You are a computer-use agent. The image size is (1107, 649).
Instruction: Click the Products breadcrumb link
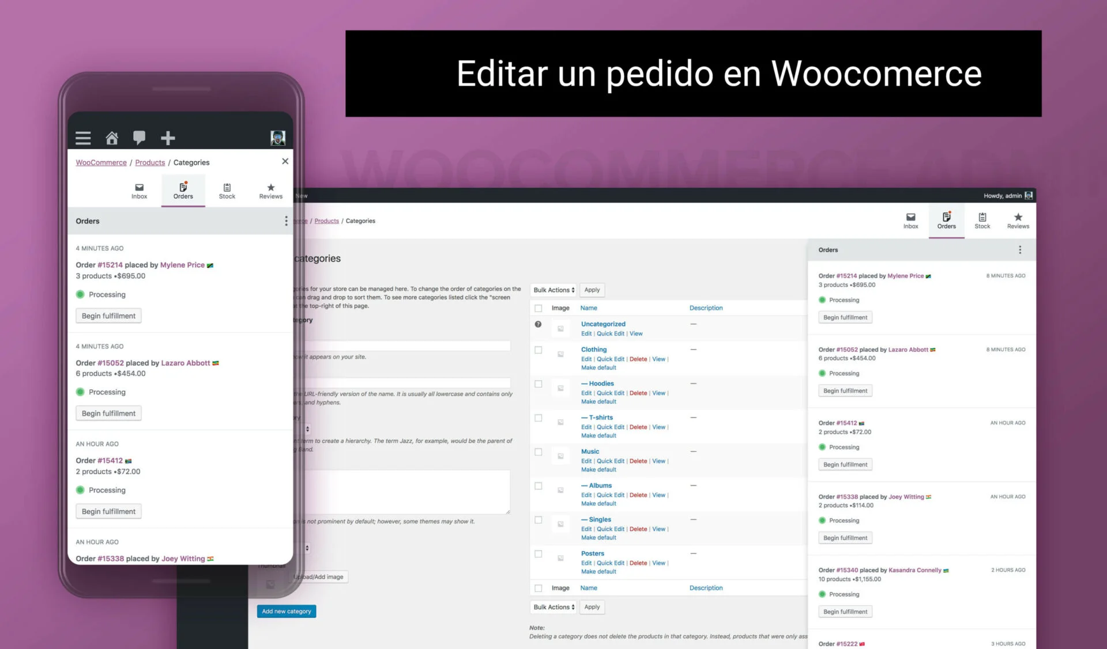click(149, 162)
